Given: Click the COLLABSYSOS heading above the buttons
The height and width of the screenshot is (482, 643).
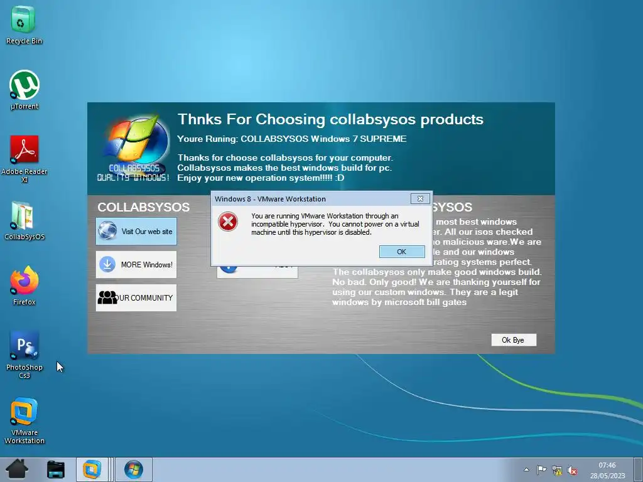Looking at the screenshot, I should click(144, 207).
